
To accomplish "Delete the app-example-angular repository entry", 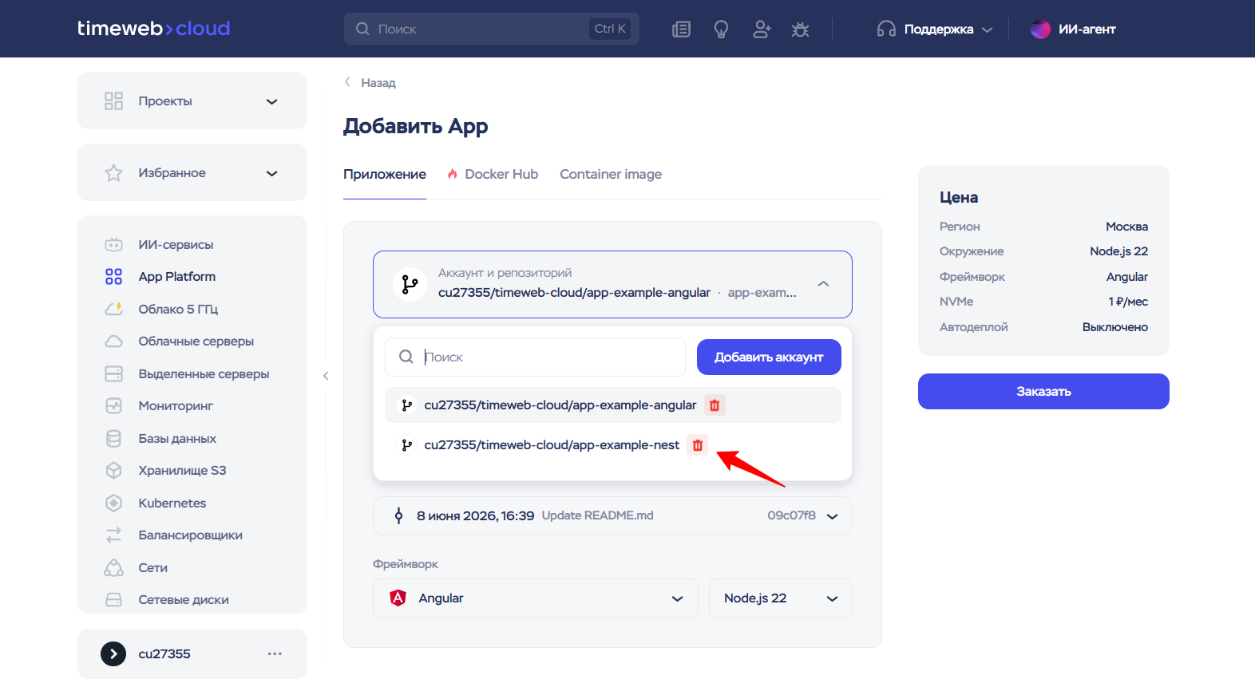I will (x=715, y=405).
